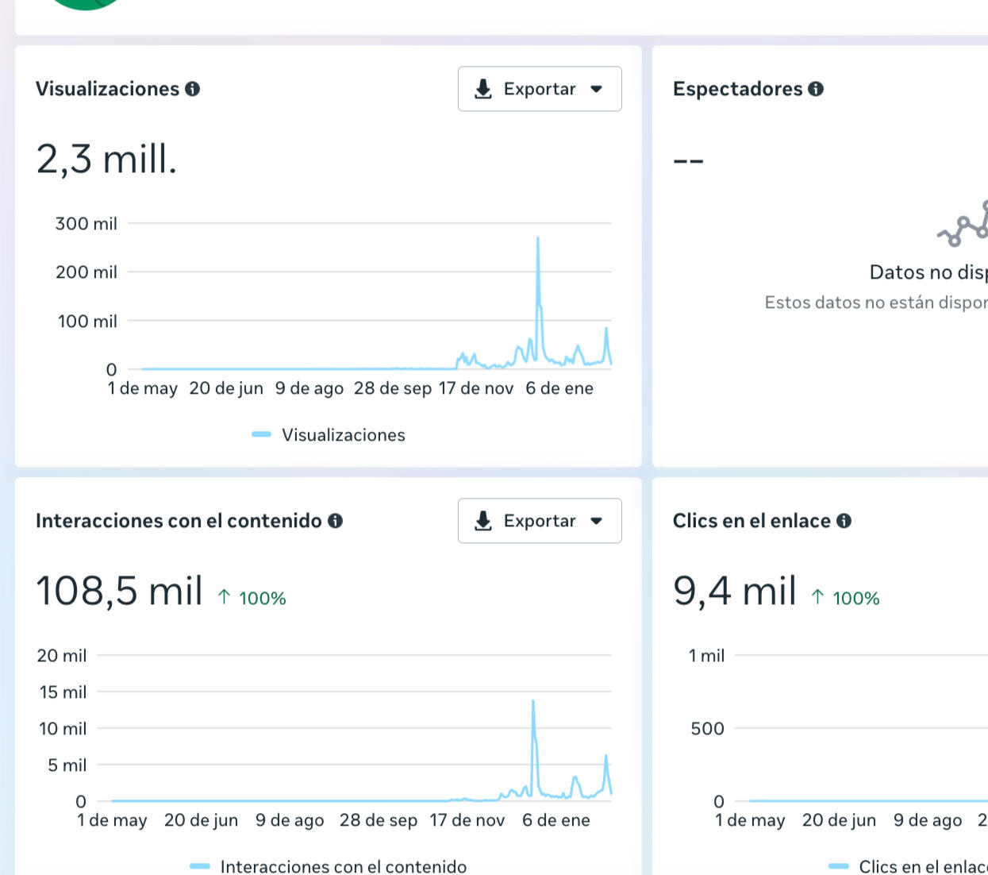
Task: Click the no-data graph icon in Espectadores
Action: pyautogui.click(x=964, y=224)
